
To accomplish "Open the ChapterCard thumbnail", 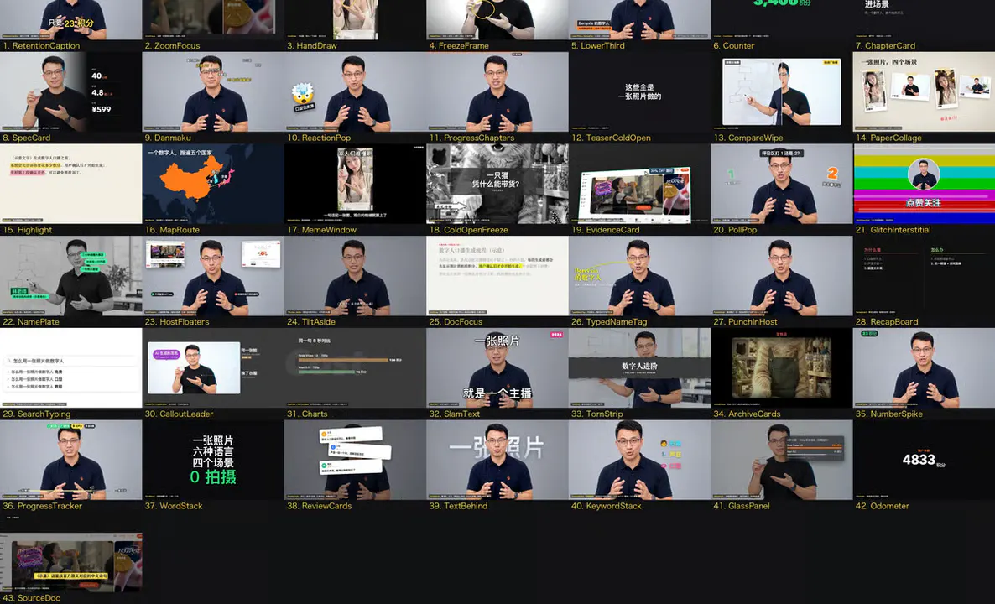I will tap(924, 19).
